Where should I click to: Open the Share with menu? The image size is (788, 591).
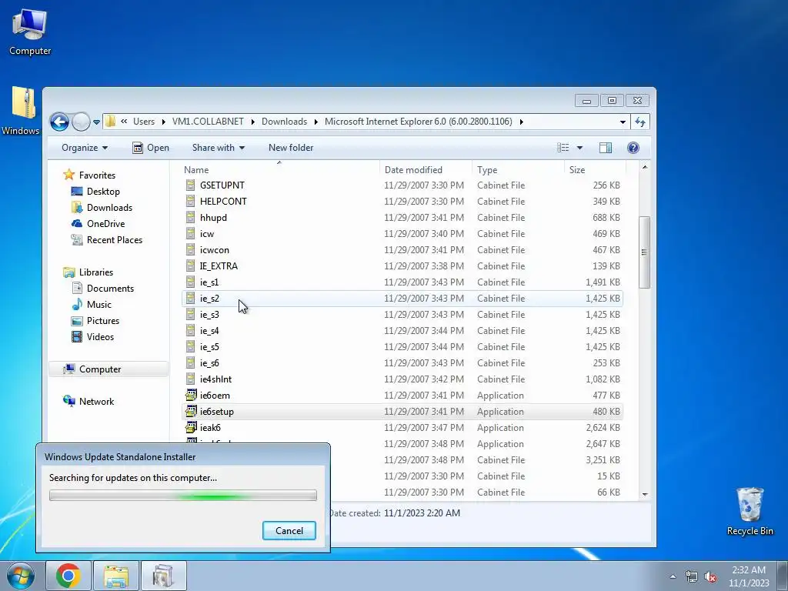pyautogui.click(x=218, y=148)
